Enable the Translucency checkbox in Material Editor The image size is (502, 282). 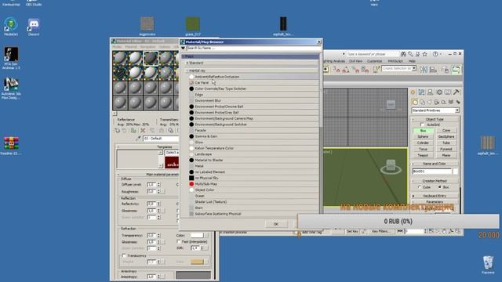[124, 255]
